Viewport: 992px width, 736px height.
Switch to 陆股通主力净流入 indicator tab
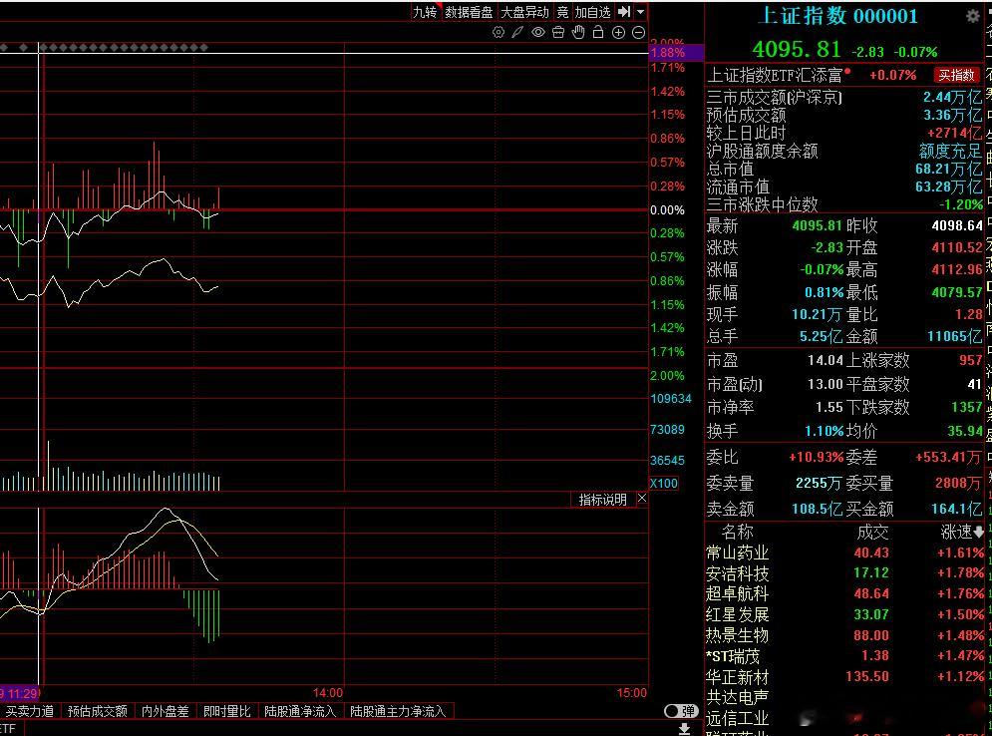point(398,711)
